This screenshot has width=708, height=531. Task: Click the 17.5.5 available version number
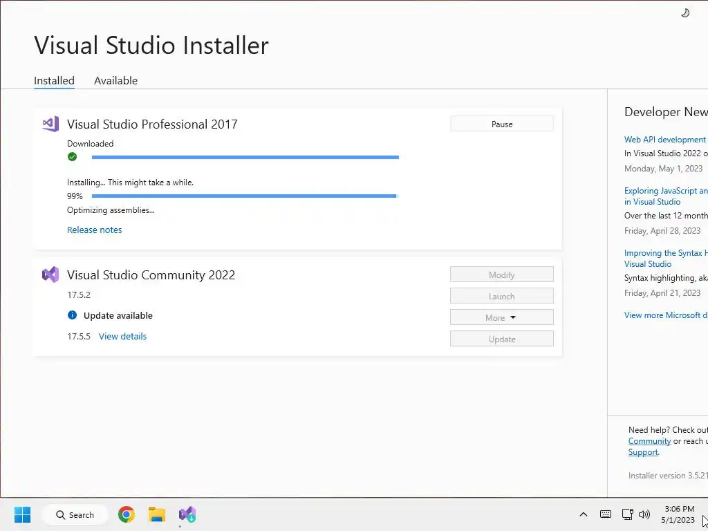[79, 337]
